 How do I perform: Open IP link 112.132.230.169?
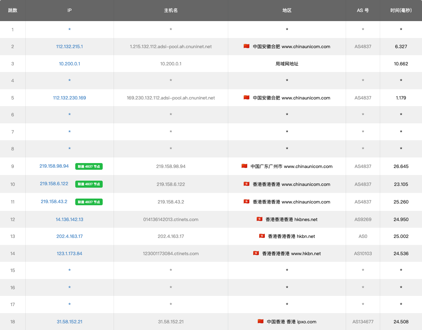(x=70, y=98)
